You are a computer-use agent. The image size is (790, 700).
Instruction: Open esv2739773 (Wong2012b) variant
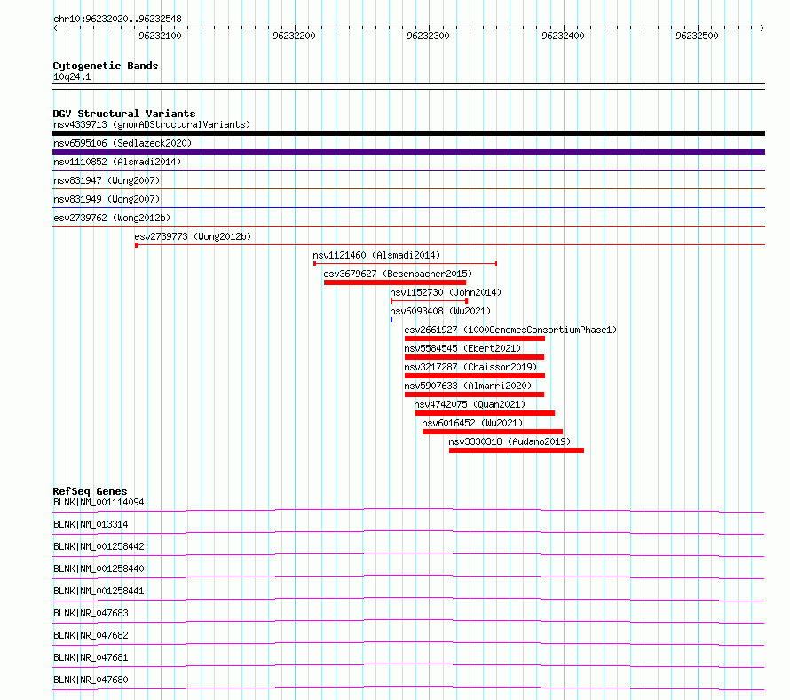pos(193,236)
